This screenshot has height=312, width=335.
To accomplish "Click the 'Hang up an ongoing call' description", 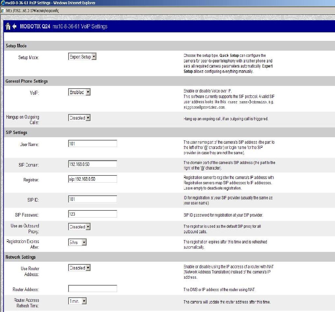I will (226, 119).
